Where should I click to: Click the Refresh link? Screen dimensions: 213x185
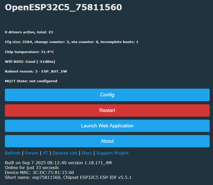point(13,153)
